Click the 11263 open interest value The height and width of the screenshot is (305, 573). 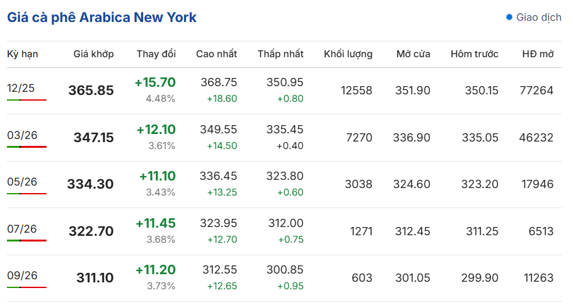pyautogui.click(x=539, y=278)
